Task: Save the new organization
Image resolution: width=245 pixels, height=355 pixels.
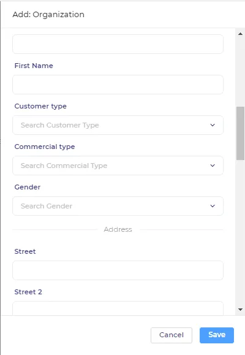Action: click(217, 335)
